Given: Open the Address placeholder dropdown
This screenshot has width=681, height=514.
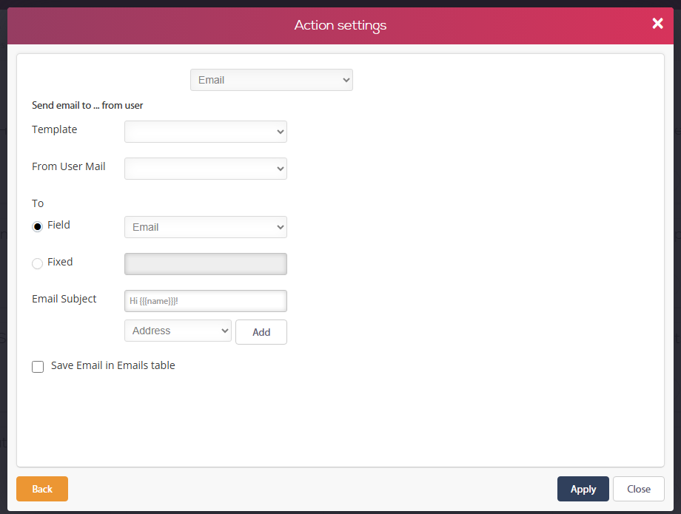Looking at the screenshot, I should click(x=178, y=331).
